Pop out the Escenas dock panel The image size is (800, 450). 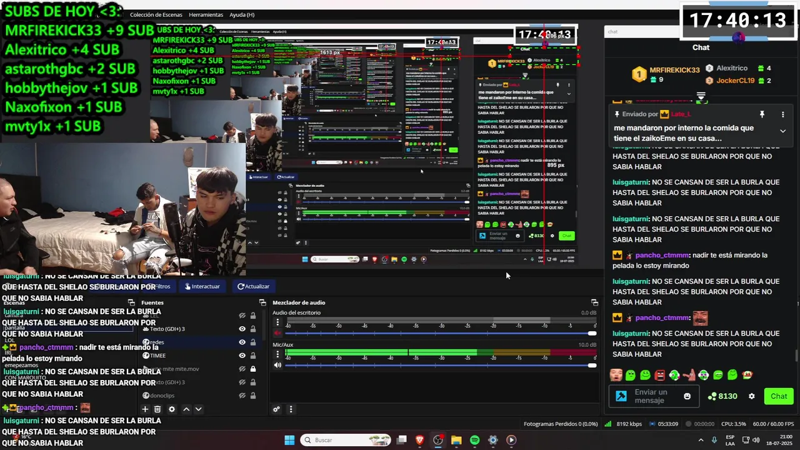[131, 302]
